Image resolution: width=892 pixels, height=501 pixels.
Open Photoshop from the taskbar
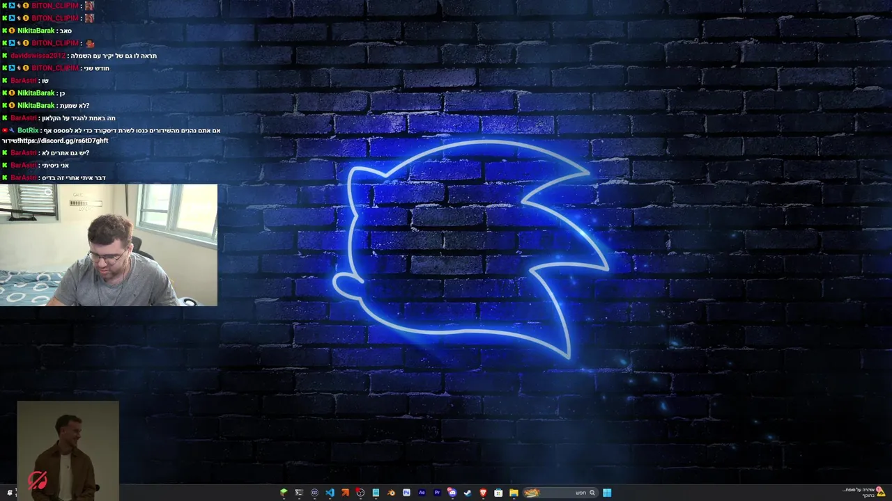tap(406, 493)
